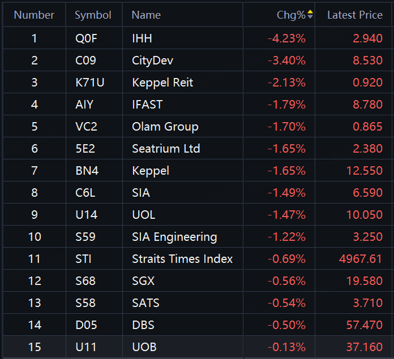
Task: Select the C6L symbol for SIA
Action: (x=85, y=193)
